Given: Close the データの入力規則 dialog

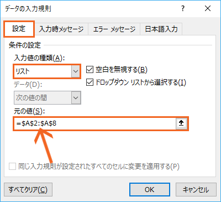Looking at the screenshot, I should click(x=208, y=8).
